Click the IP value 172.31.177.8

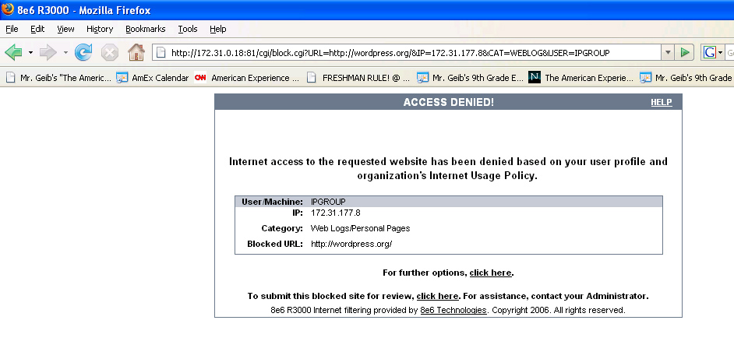click(x=336, y=213)
